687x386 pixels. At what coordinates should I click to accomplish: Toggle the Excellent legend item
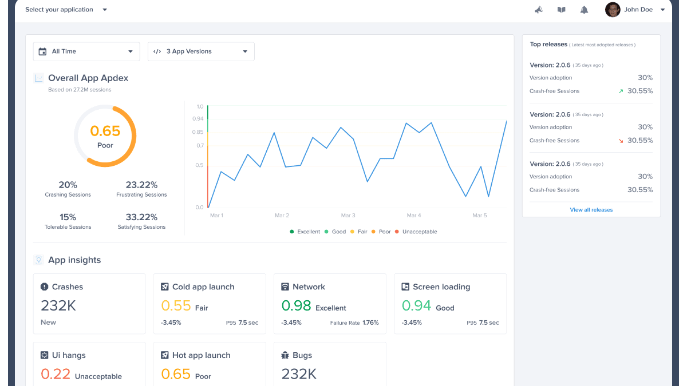tap(306, 232)
